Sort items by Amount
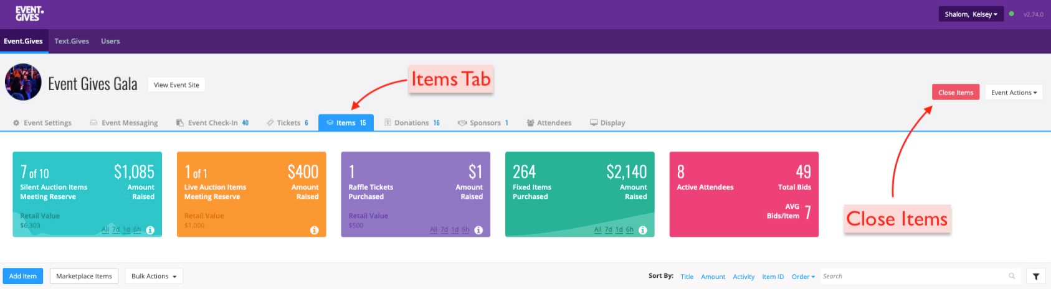1051x289 pixels. click(x=713, y=277)
